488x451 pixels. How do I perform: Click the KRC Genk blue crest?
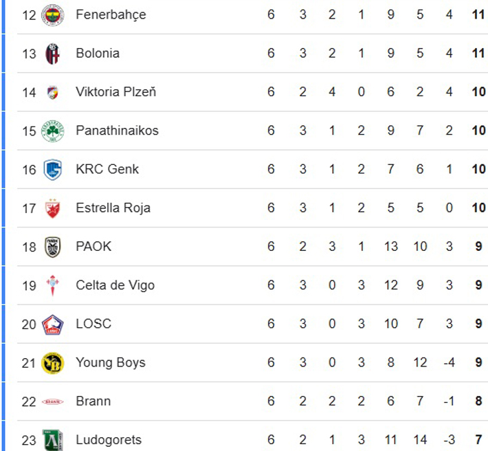[52, 169]
